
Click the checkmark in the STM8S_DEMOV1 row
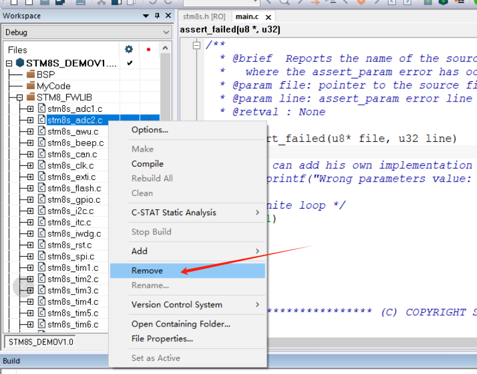130,63
